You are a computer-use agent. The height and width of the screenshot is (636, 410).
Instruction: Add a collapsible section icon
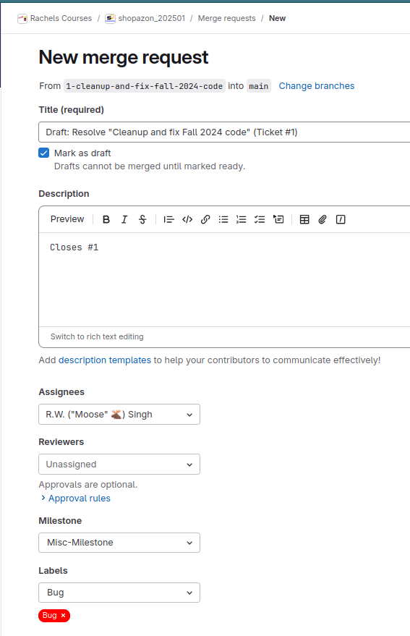[278, 219]
